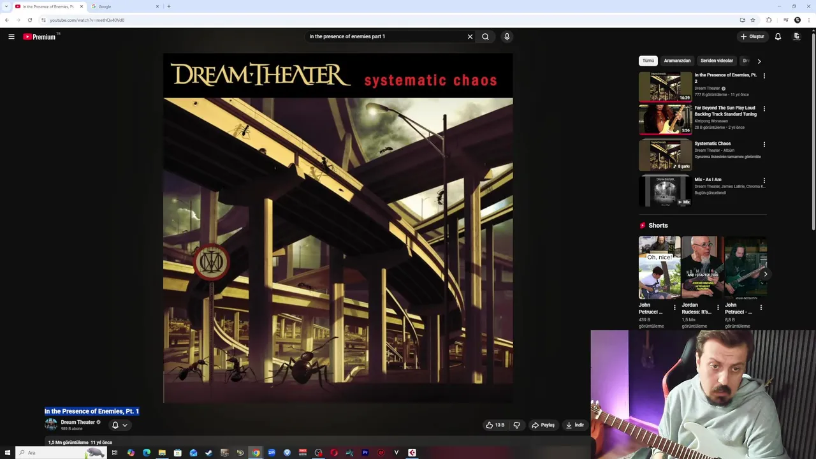Click the video player album artwork
This screenshot has width=816, height=459.
[x=338, y=228]
